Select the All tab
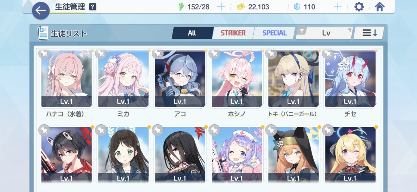The height and width of the screenshot is (192, 417). pyautogui.click(x=192, y=33)
